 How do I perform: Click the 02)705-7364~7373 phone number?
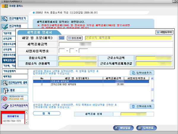[x=12, y=121]
